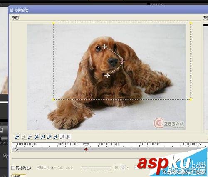Click the first greyed-out toolbar icon
The height and width of the screenshot is (177, 208).
(62, 137)
